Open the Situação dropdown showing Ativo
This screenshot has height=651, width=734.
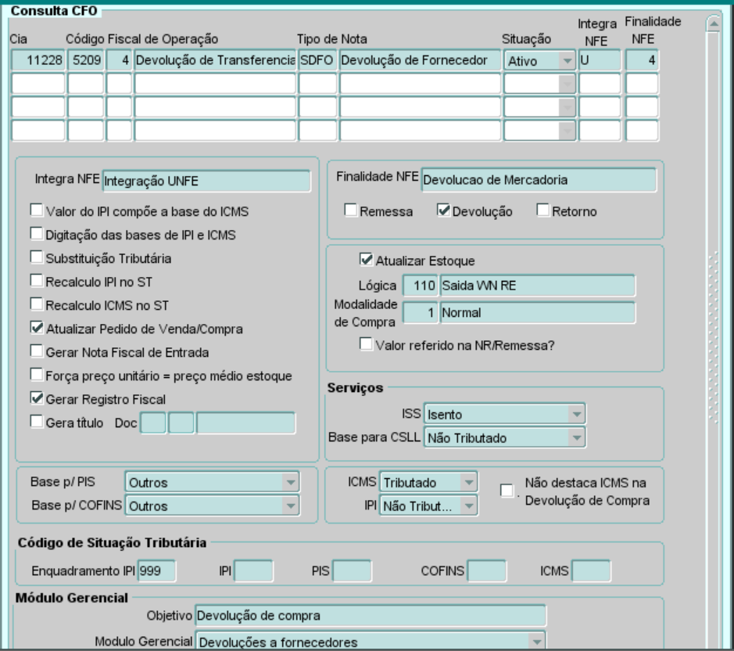pos(539,60)
